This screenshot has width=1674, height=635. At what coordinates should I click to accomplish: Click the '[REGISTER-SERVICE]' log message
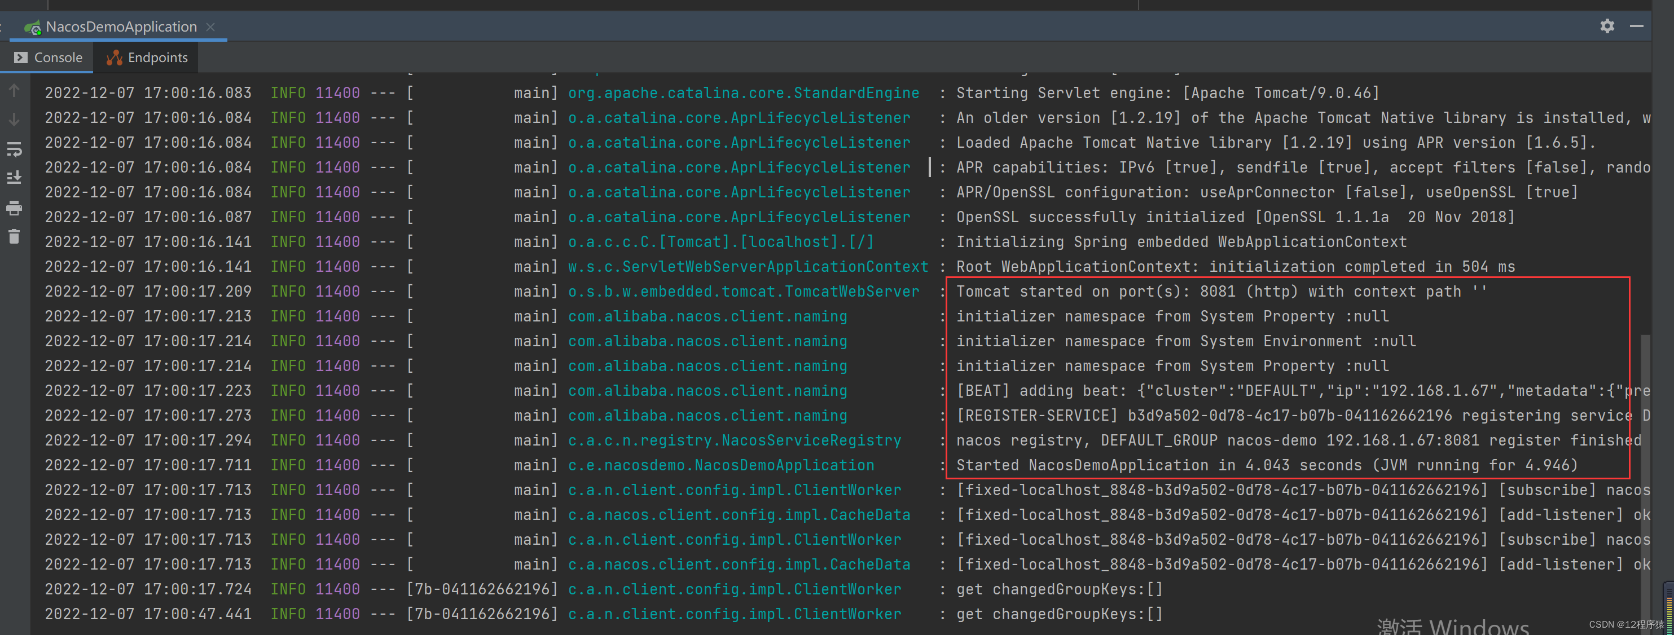click(x=1303, y=416)
